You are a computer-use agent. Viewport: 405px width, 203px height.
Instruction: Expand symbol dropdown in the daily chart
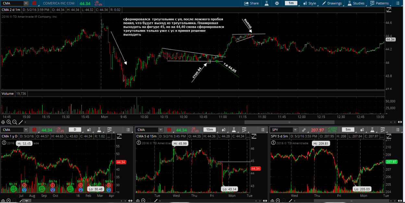pos(26,130)
